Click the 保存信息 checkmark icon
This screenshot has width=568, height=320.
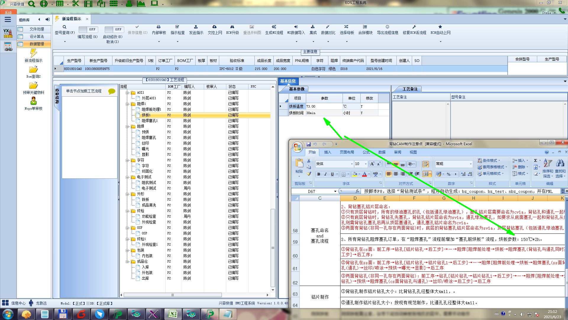137,27
